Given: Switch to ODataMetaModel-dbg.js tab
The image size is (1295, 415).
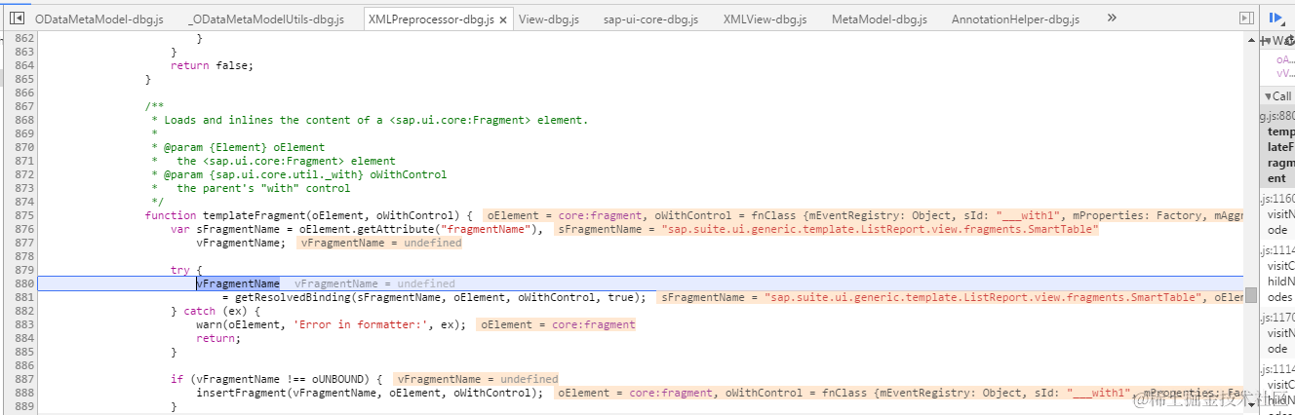Looking at the screenshot, I should (98, 19).
